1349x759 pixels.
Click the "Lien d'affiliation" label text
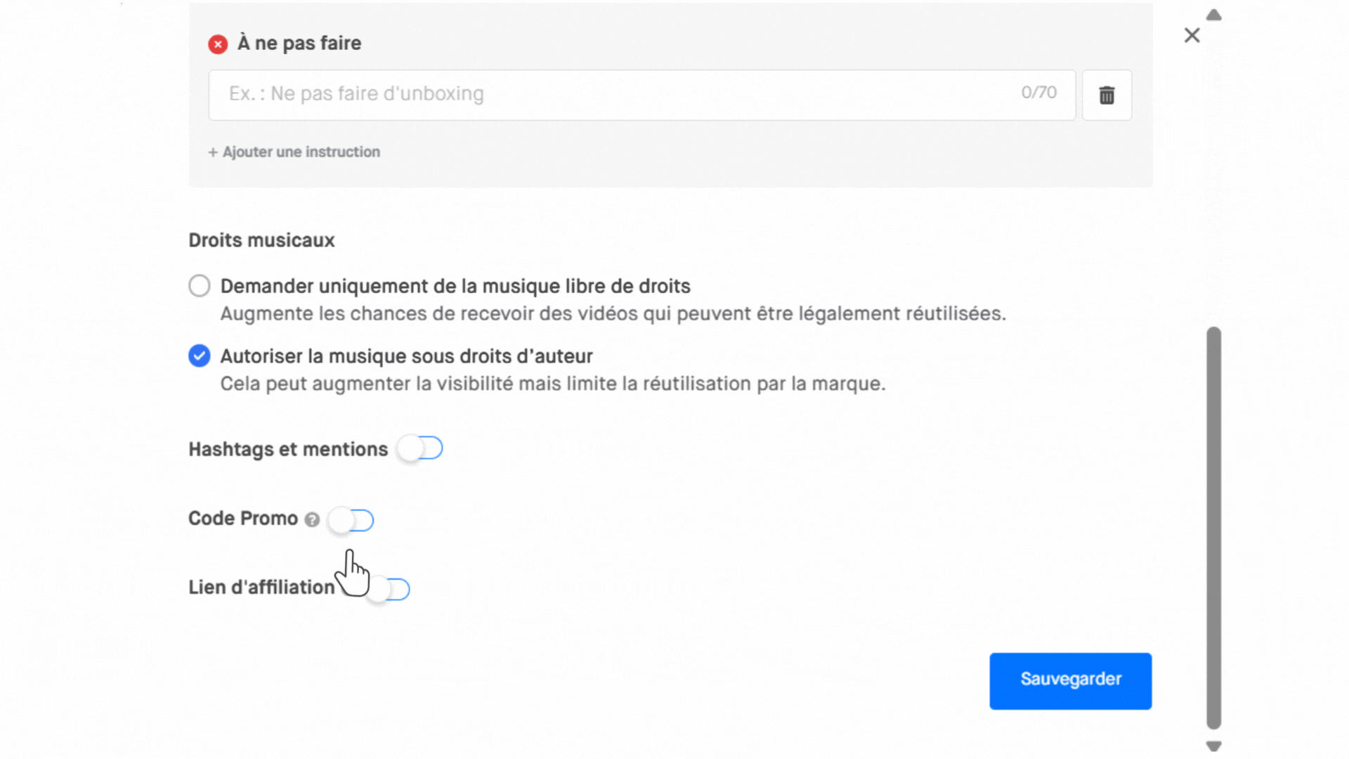click(x=261, y=588)
